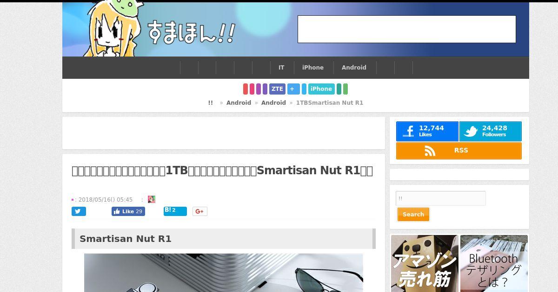Share via the Google+ button
The height and width of the screenshot is (292, 558).
(200, 211)
